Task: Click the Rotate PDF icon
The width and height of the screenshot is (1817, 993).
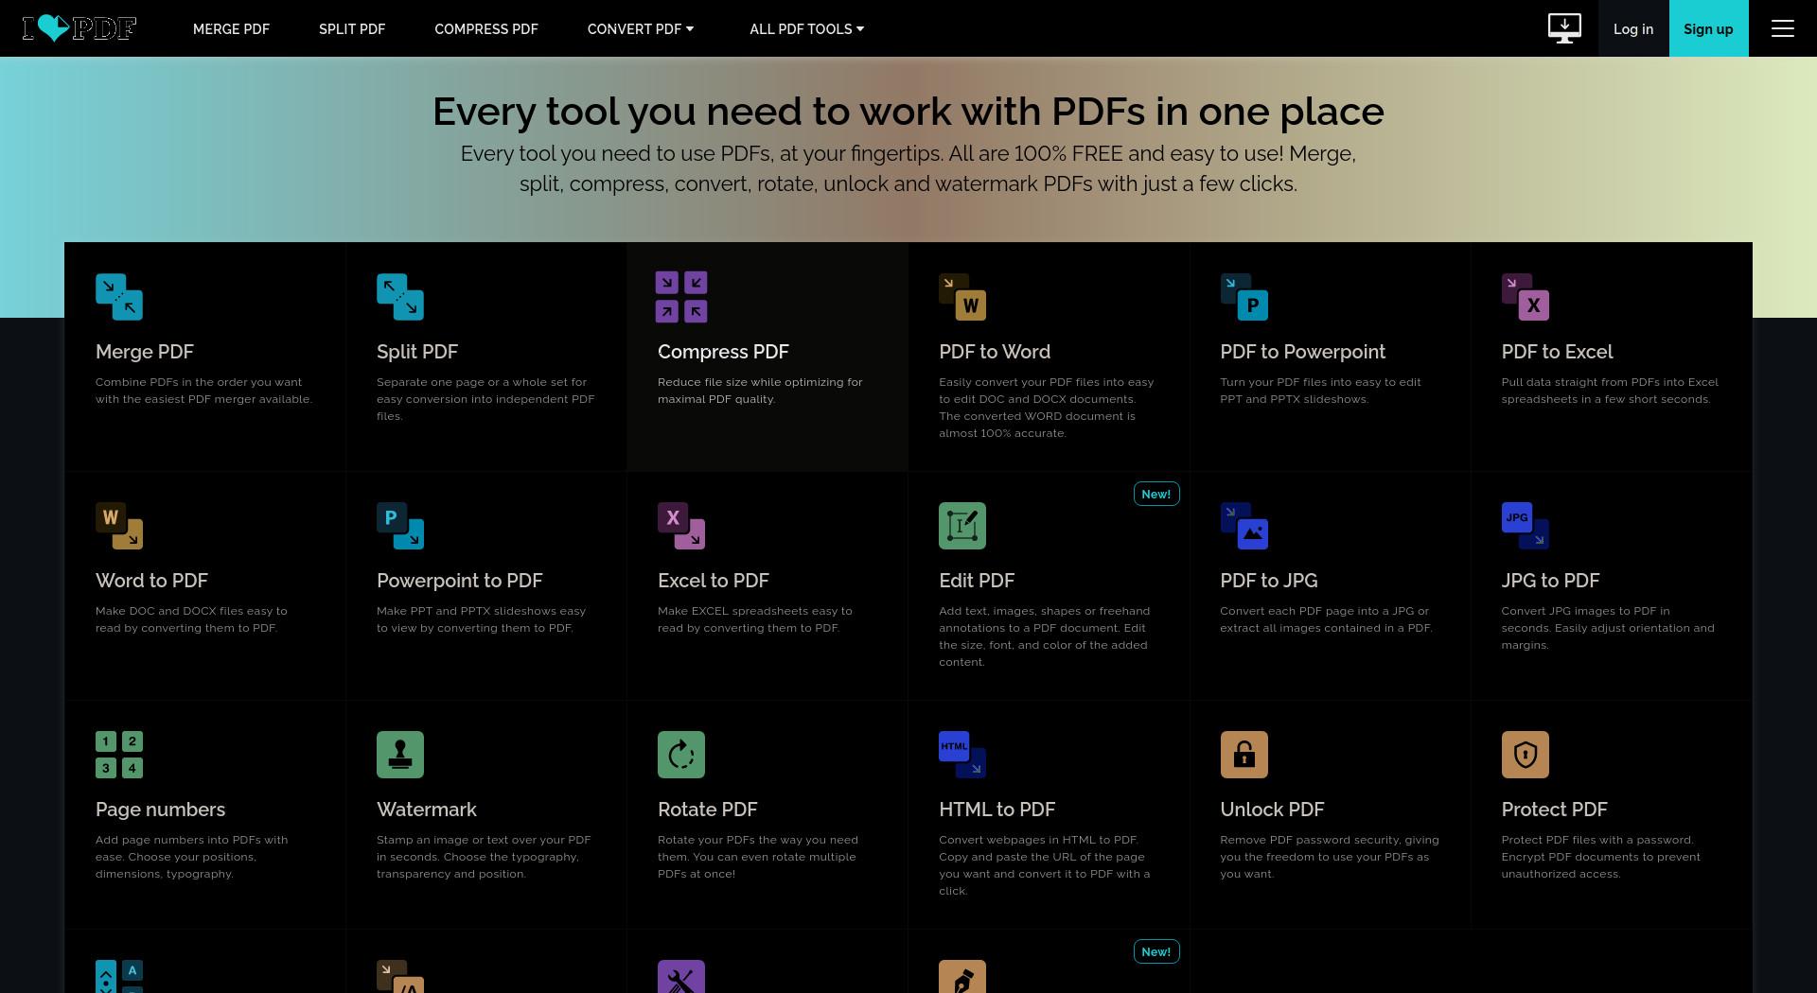Action: (681, 755)
